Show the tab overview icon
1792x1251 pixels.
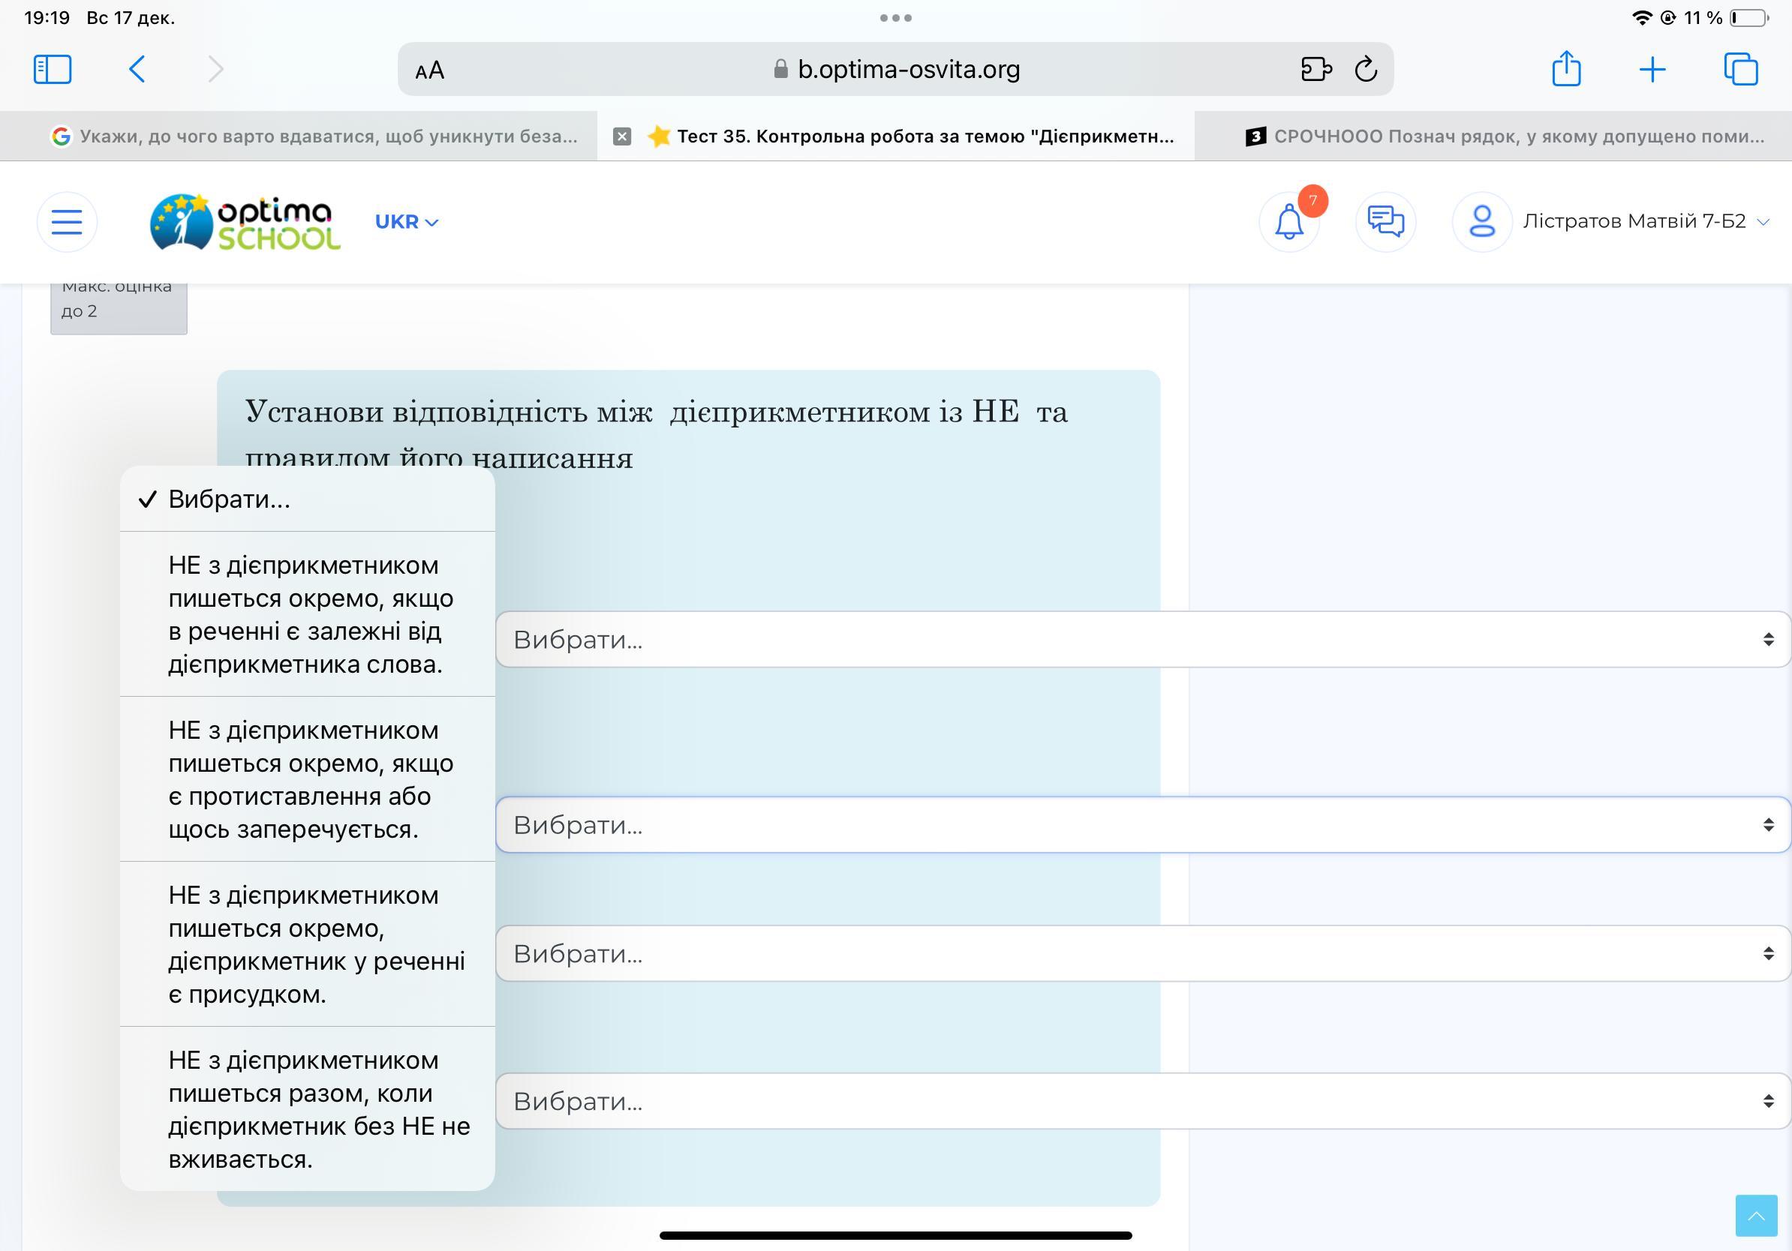tap(1739, 70)
